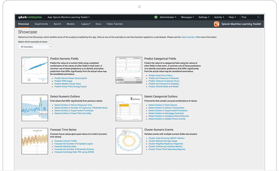Viewport: 279px width, 171px height.
Task: Click inside the Find search field
Action: [x=248, y=17]
